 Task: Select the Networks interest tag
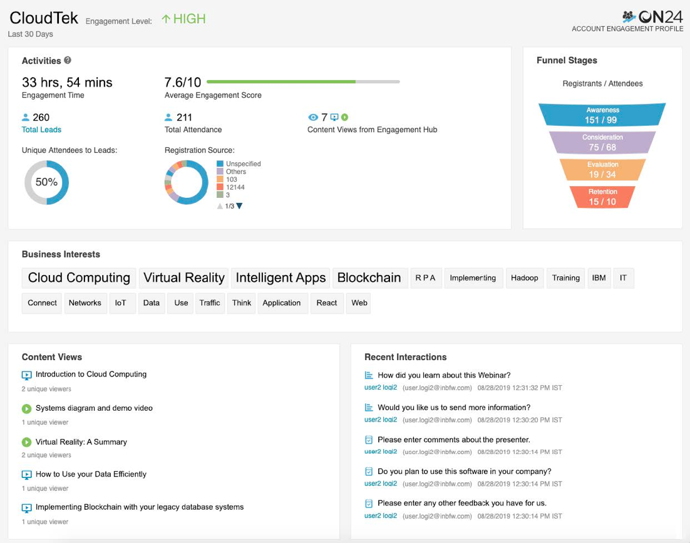(x=85, y=303)
